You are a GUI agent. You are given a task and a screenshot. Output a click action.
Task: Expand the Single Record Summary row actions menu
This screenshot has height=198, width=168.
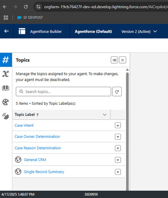(118, 172)
